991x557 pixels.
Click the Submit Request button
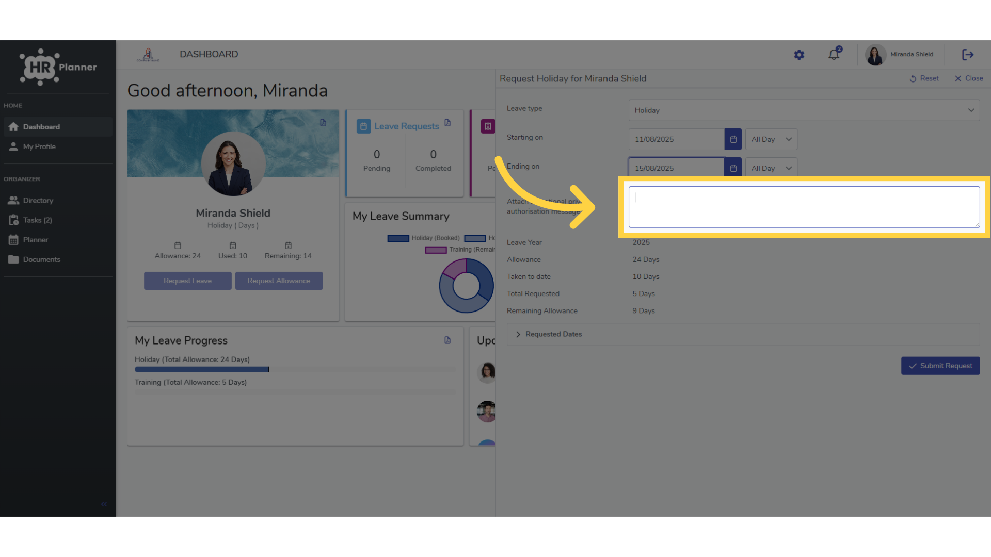coord(940,366)
